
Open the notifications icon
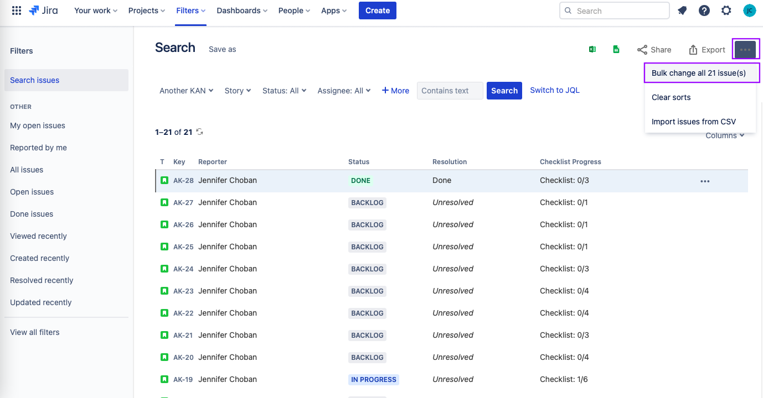(x=682, y=11)
